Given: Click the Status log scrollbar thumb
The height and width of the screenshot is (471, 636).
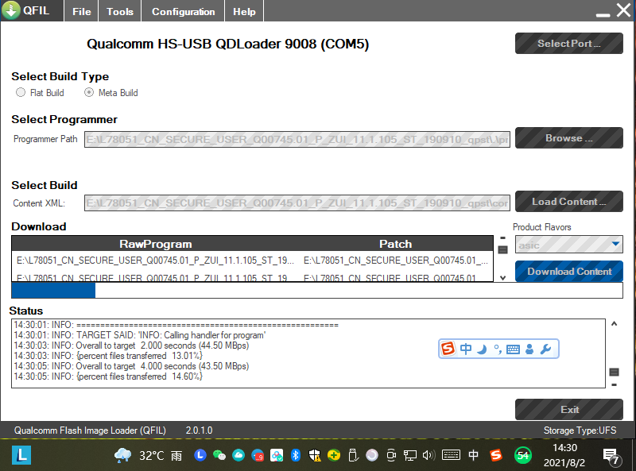Looking at the screenshot, I should [614, 372].
